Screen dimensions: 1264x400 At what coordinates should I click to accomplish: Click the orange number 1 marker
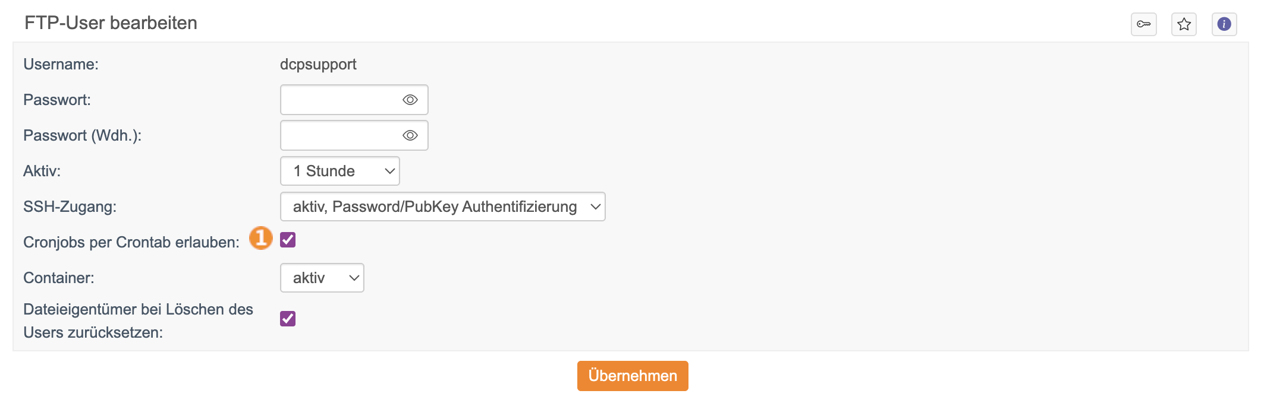click(260, 239)
